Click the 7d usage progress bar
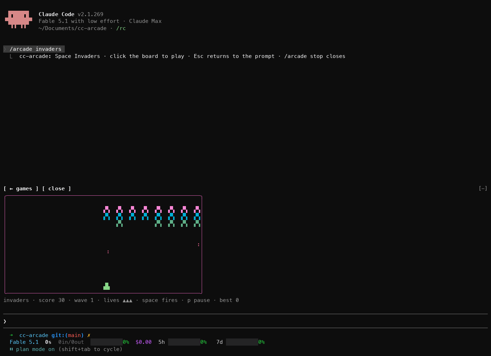This screenshot has height=356, width=491. click(x=242, y=342)
